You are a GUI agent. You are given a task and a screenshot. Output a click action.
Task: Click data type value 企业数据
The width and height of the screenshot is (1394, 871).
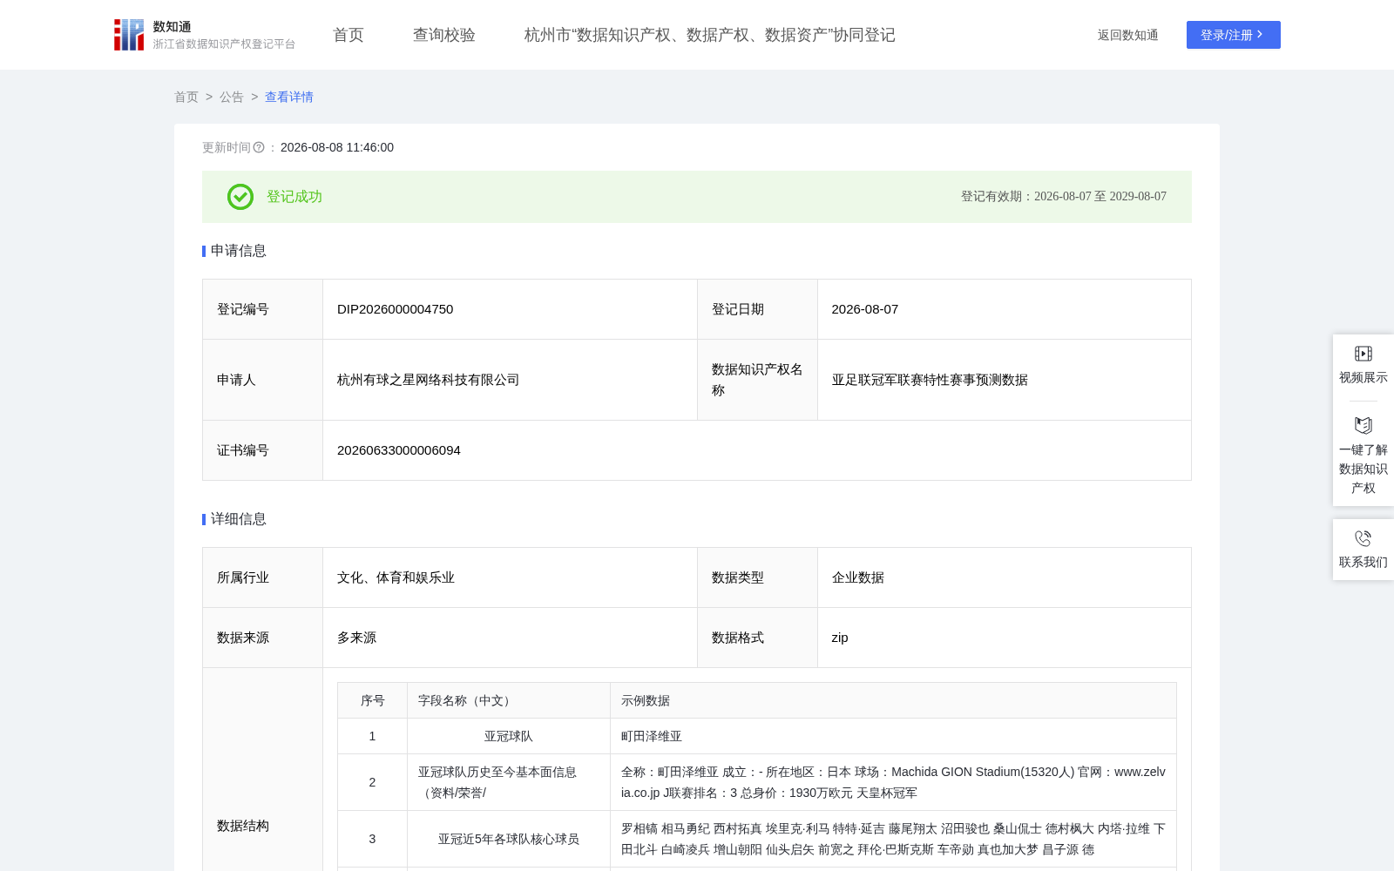tap(858, 577)
